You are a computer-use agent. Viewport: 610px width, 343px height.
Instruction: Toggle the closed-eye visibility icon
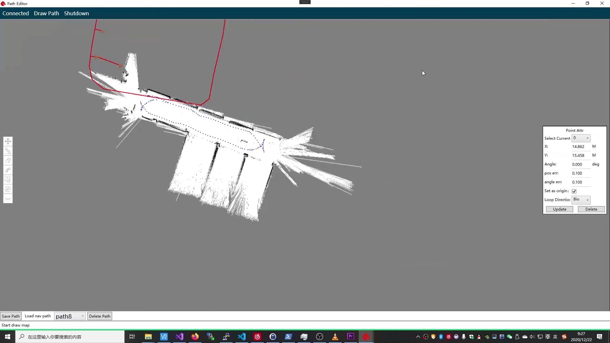[x=8, y=199]
